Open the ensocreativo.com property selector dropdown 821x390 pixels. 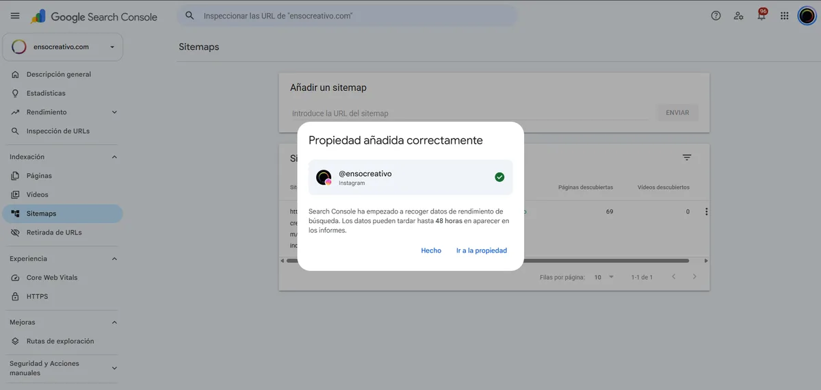pyautogui.click(x=63, y=47)
